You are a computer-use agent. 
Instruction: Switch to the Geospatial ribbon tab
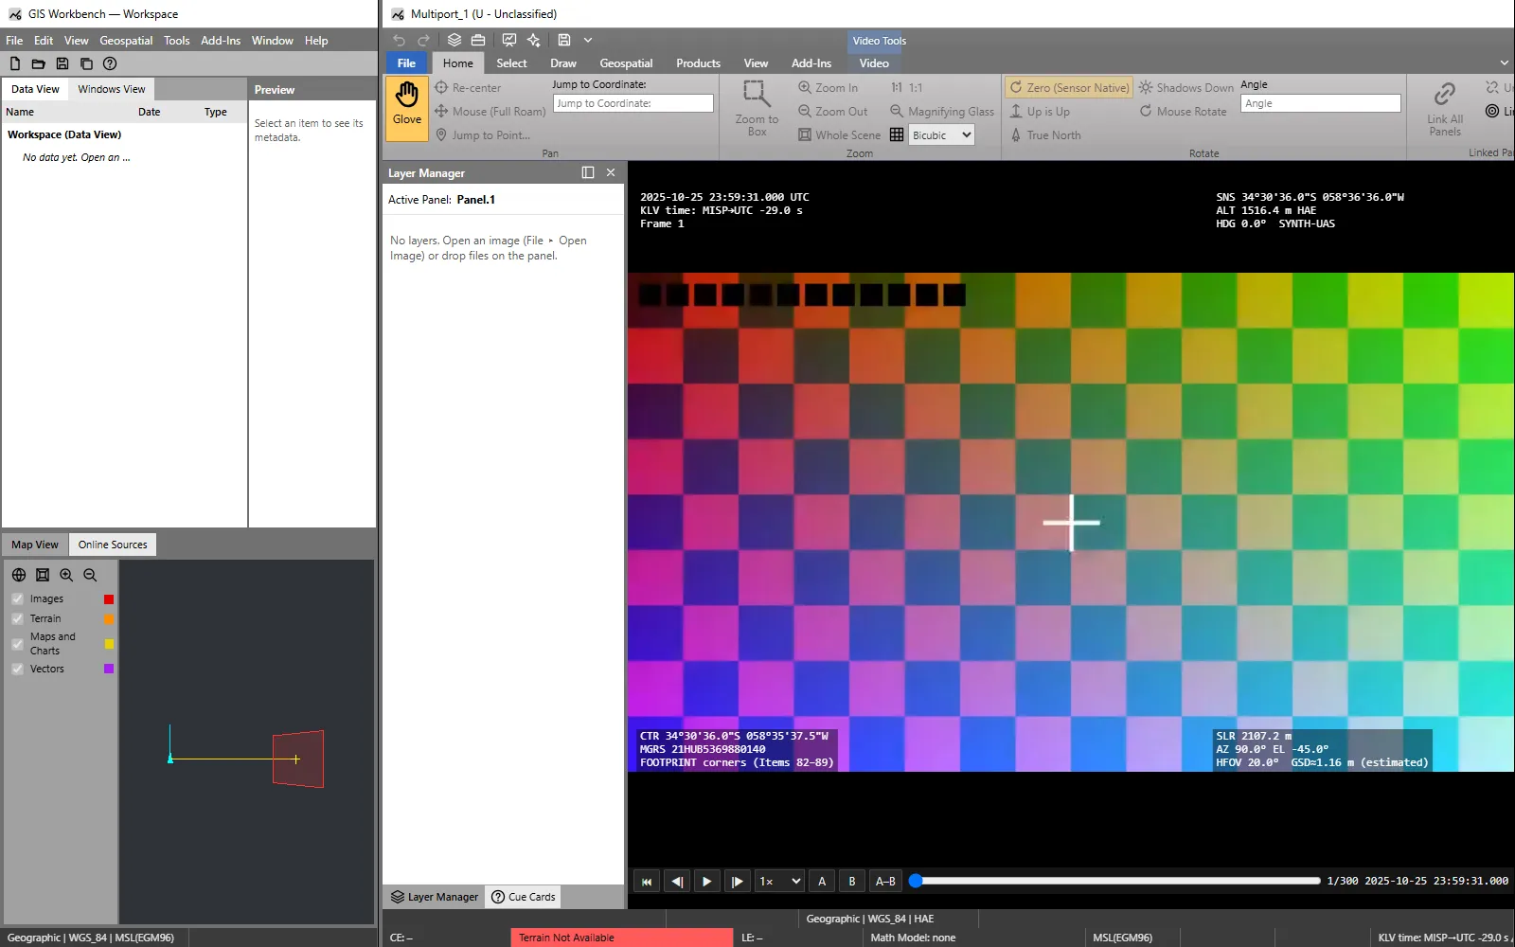coord(626,63)
